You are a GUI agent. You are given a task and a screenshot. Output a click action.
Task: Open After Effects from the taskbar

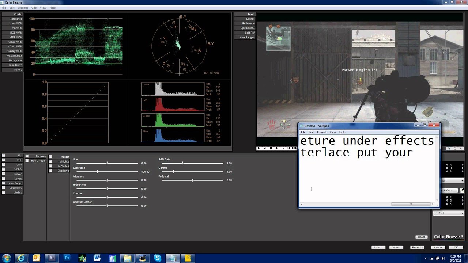[x=52, y=258]
